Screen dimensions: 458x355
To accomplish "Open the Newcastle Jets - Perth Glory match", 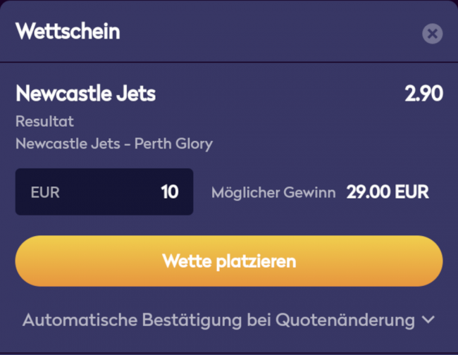I will point(114,144).
